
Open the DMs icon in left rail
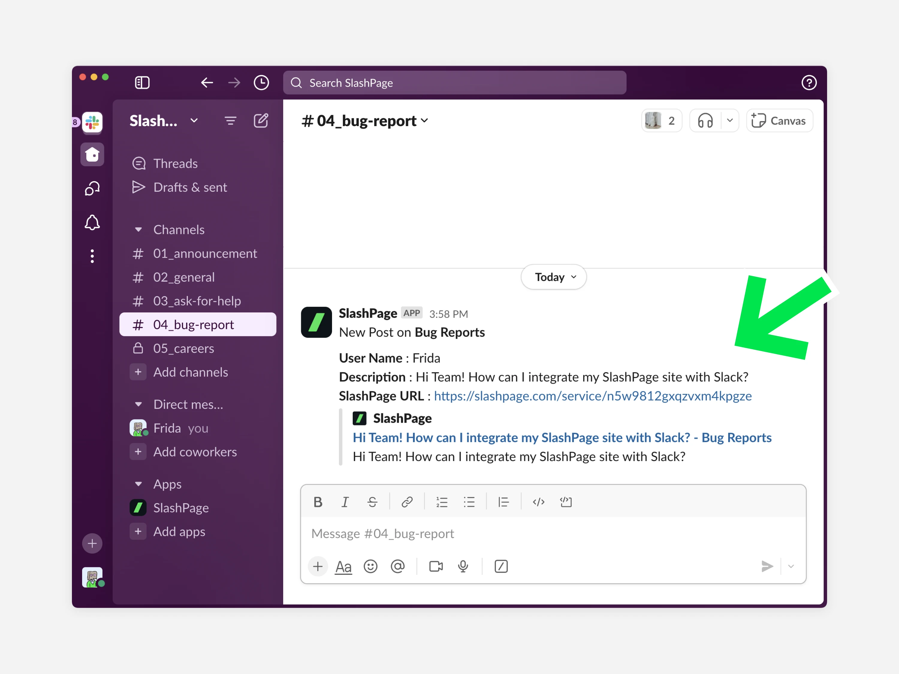point(92,188)
